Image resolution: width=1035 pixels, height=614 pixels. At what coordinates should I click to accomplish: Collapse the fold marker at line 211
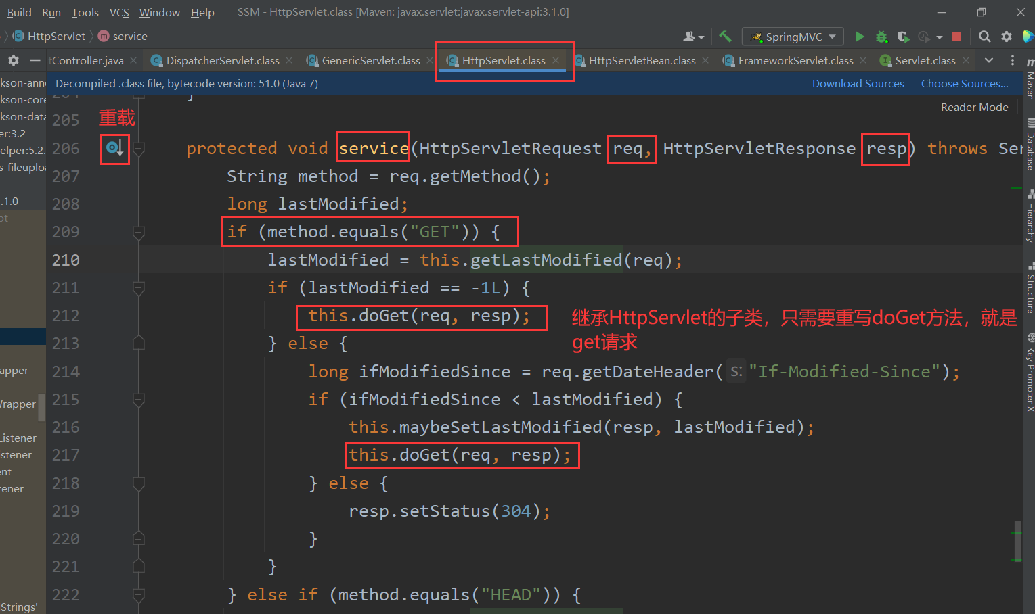(139, 289)
